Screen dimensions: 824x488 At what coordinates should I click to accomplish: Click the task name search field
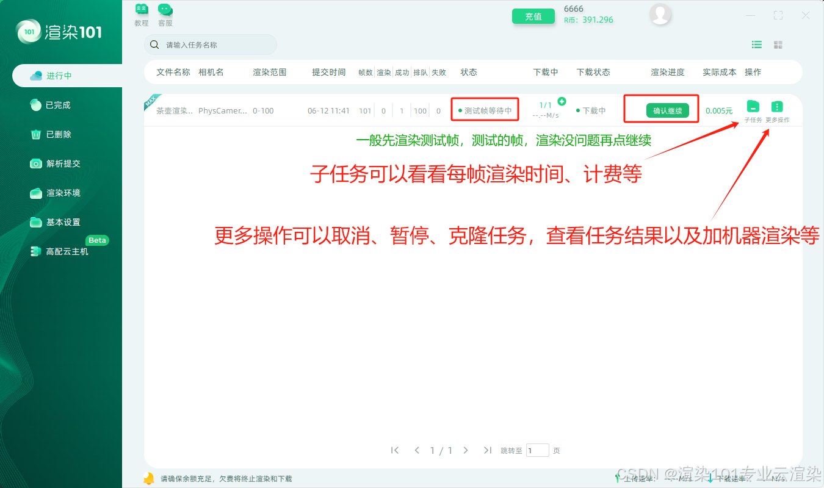211,45
